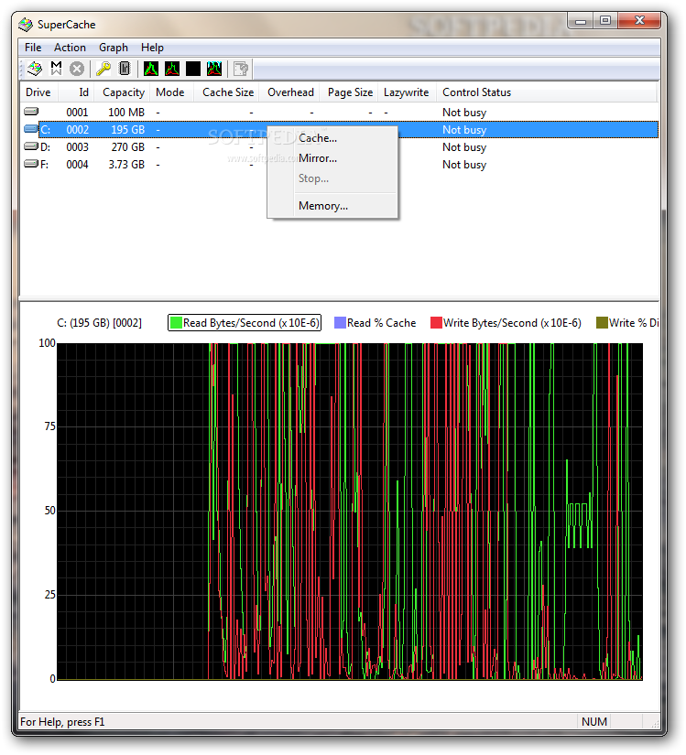Click the Mirror (M/W) toolbar icon
The height and width of the screenshot is (755, 686).
click(x=57, y=69)
